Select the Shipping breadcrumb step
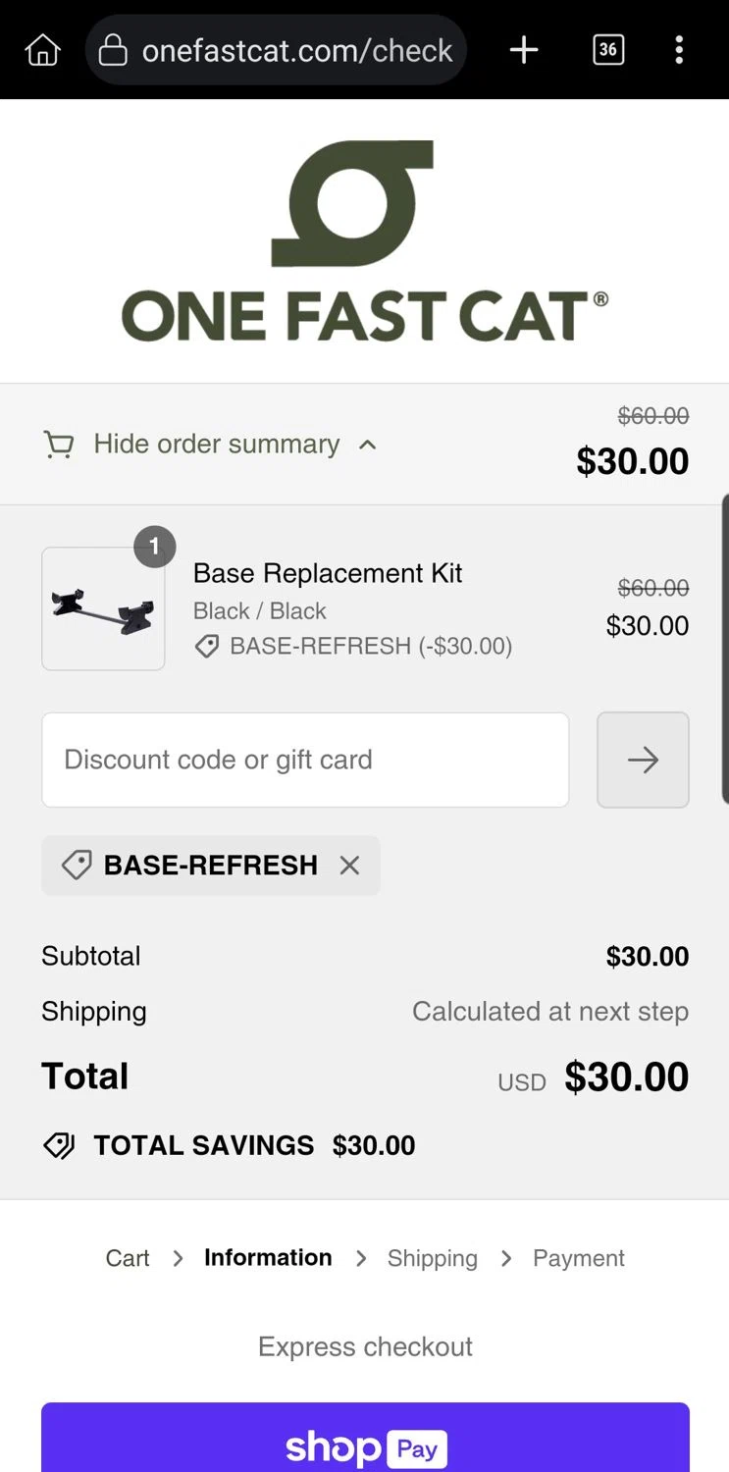Screen dimensions: 729x1472 coord(432,1258)
